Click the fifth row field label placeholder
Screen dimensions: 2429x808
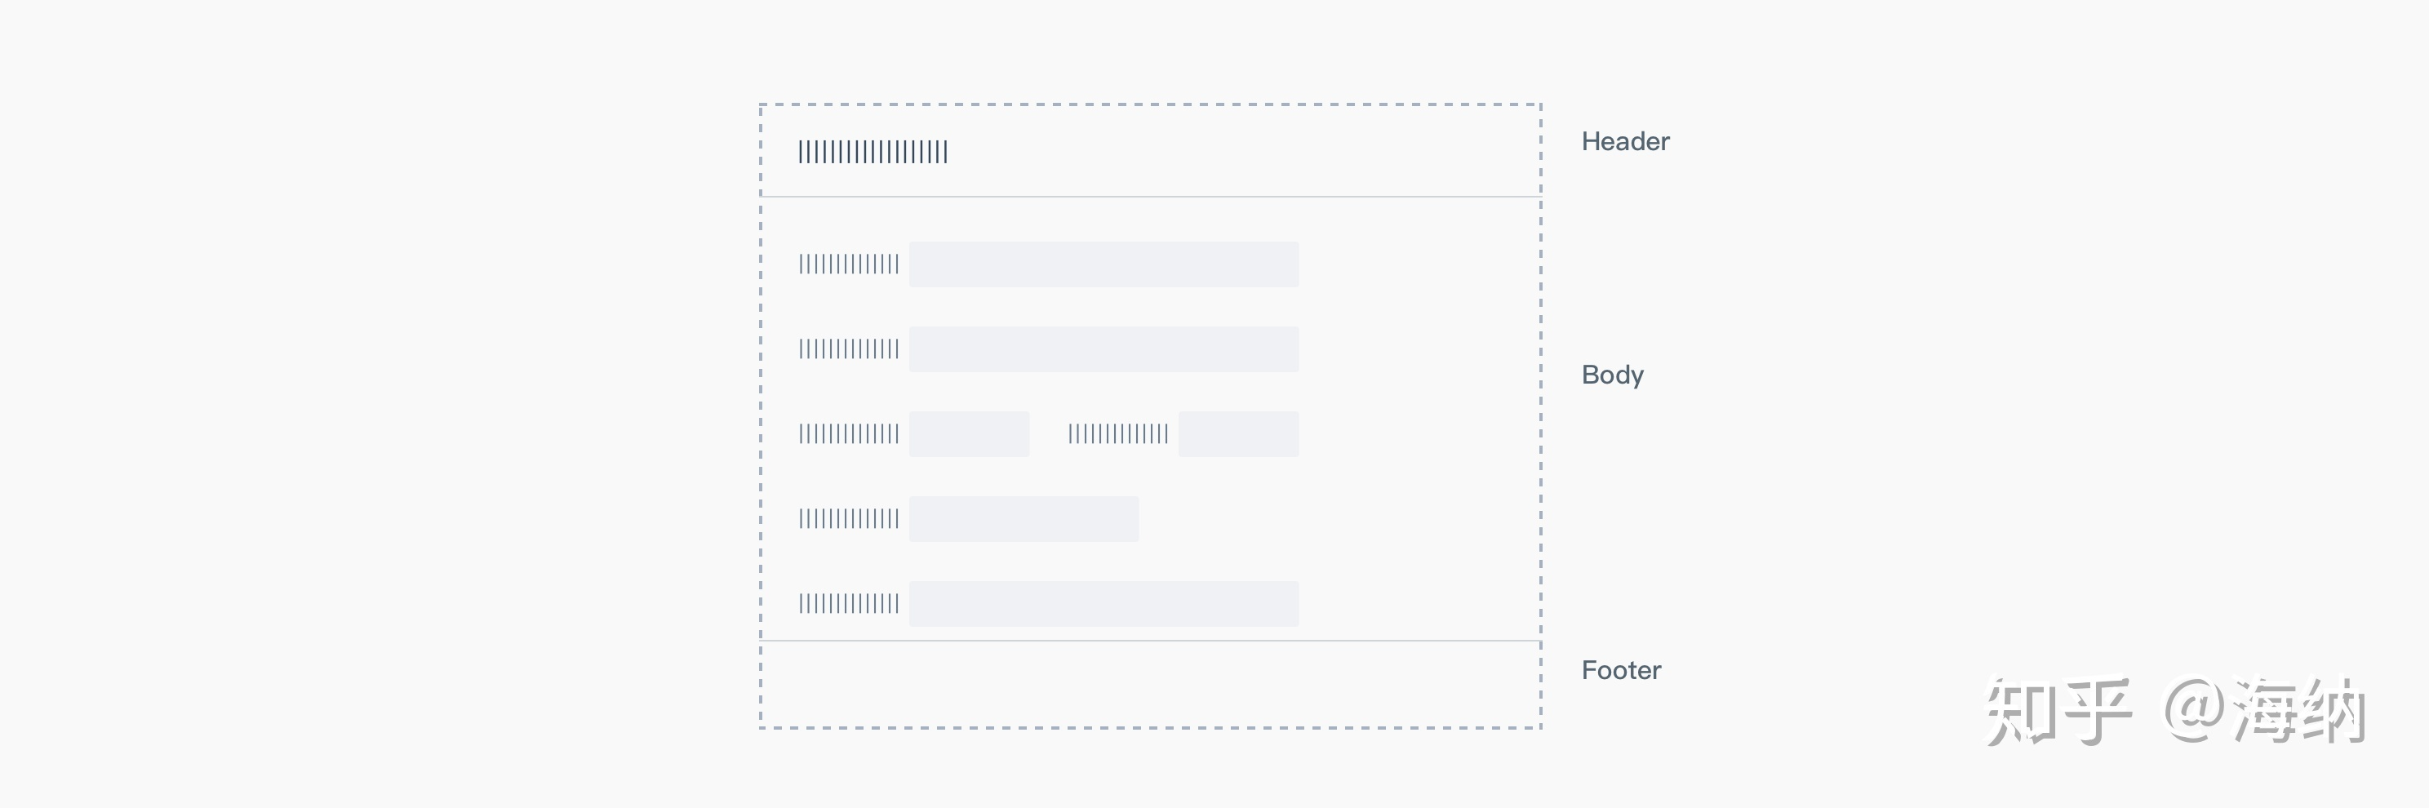tap(849, 603)
